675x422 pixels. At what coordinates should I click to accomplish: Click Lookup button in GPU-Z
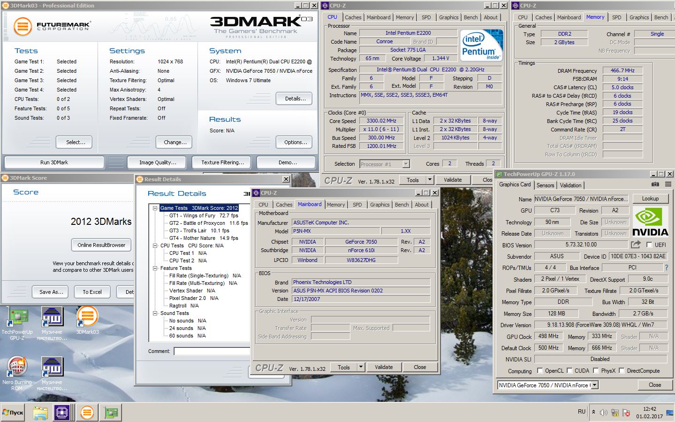point(650,199)
